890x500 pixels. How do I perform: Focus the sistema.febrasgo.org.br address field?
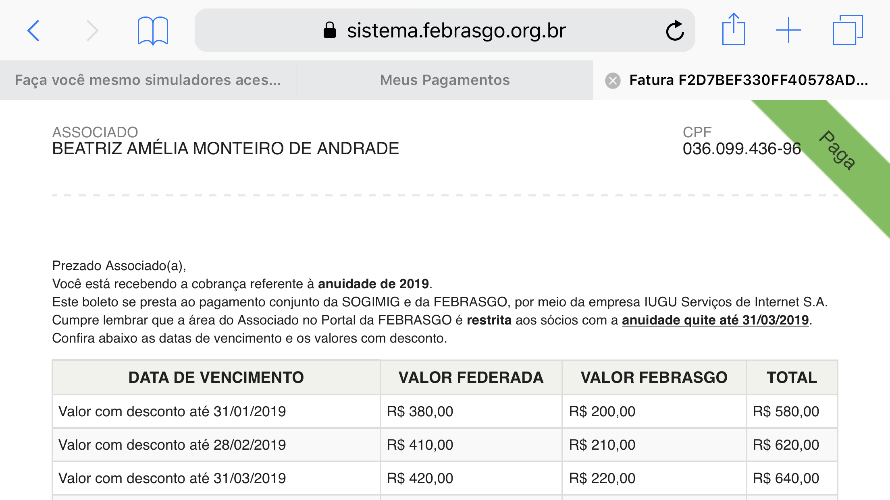(456, 31)
